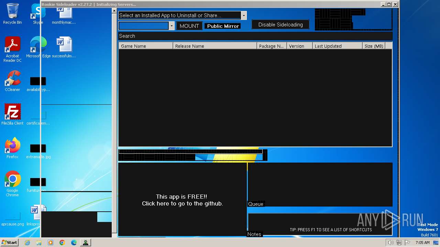Open furniture desktop file icon
The height and width of the screenshot is (247, 440).
pos(37,185)
